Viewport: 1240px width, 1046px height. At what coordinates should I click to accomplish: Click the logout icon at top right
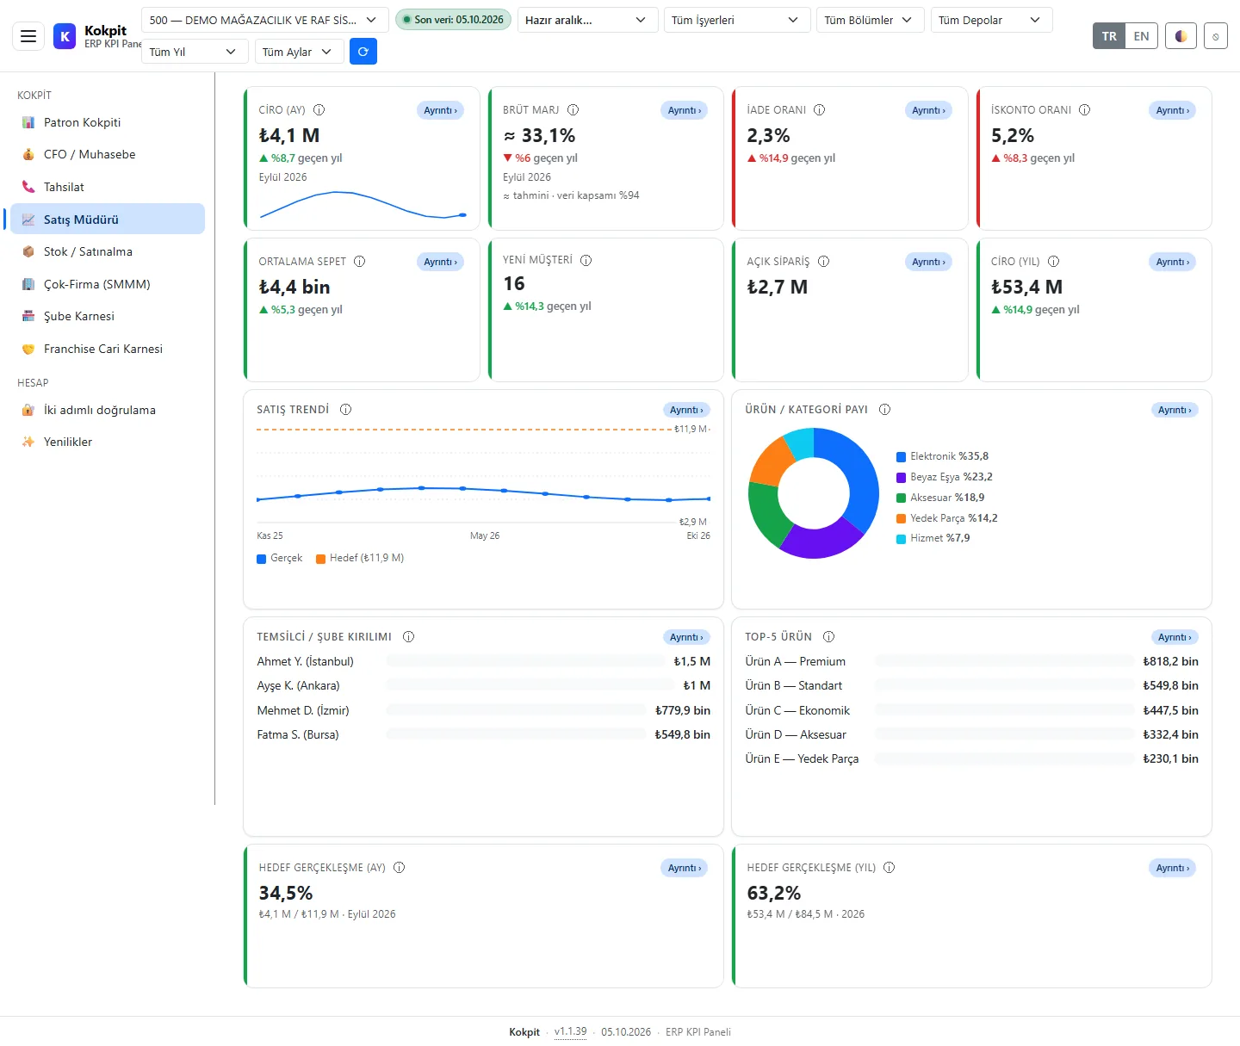tap(1216, 36)
